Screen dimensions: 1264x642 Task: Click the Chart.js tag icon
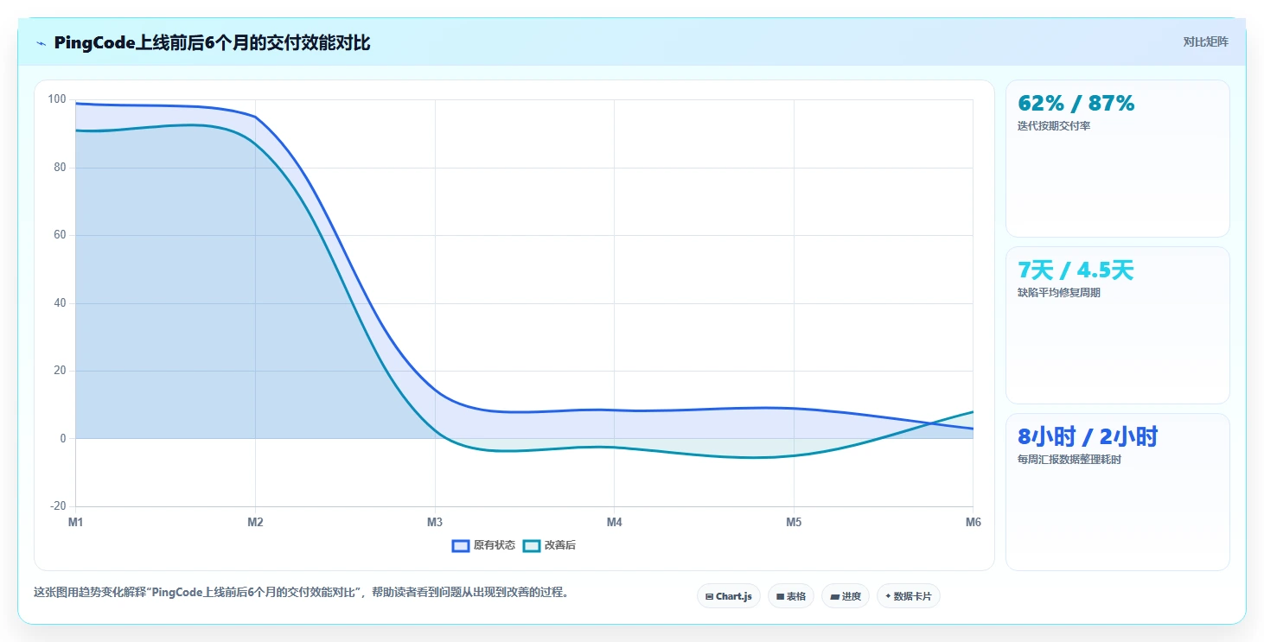(x=710, y=596)
